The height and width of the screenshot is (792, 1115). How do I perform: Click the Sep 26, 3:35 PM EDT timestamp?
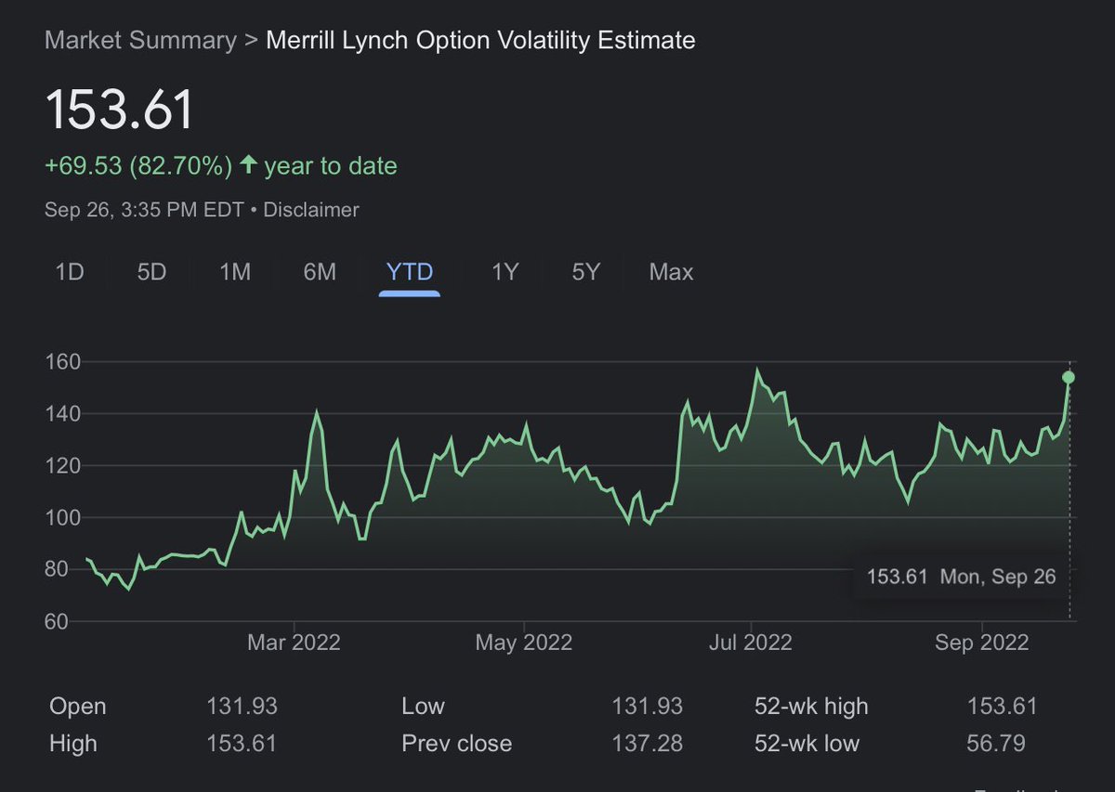[144, 210]
